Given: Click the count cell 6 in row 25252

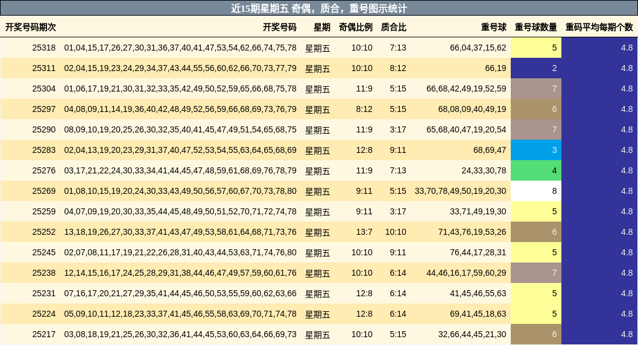Looking at the screenshot, I should point(536,232).
